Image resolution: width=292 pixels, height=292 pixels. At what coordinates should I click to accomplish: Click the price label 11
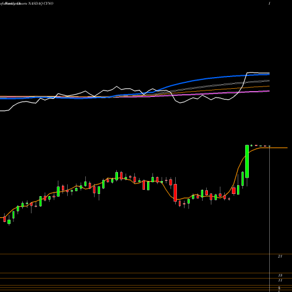[x=280, y=280]
